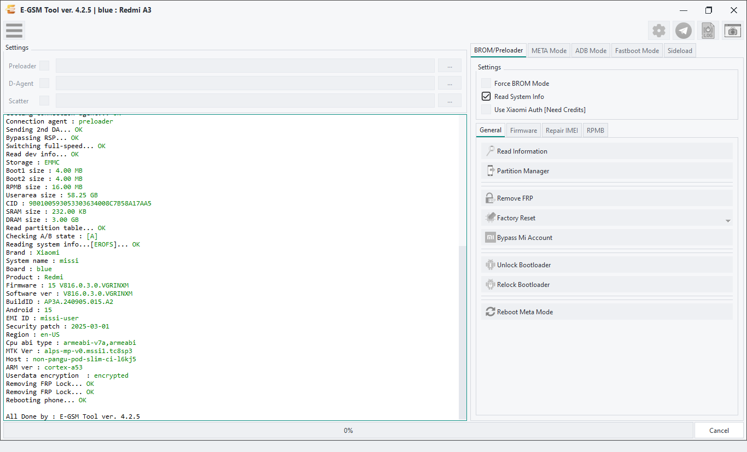Browse for the D-Agent file
The height and width of the screenshot is (452, 747).
[450, 83]
